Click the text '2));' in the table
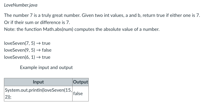 pyautogui.click(x=8, y=97)
